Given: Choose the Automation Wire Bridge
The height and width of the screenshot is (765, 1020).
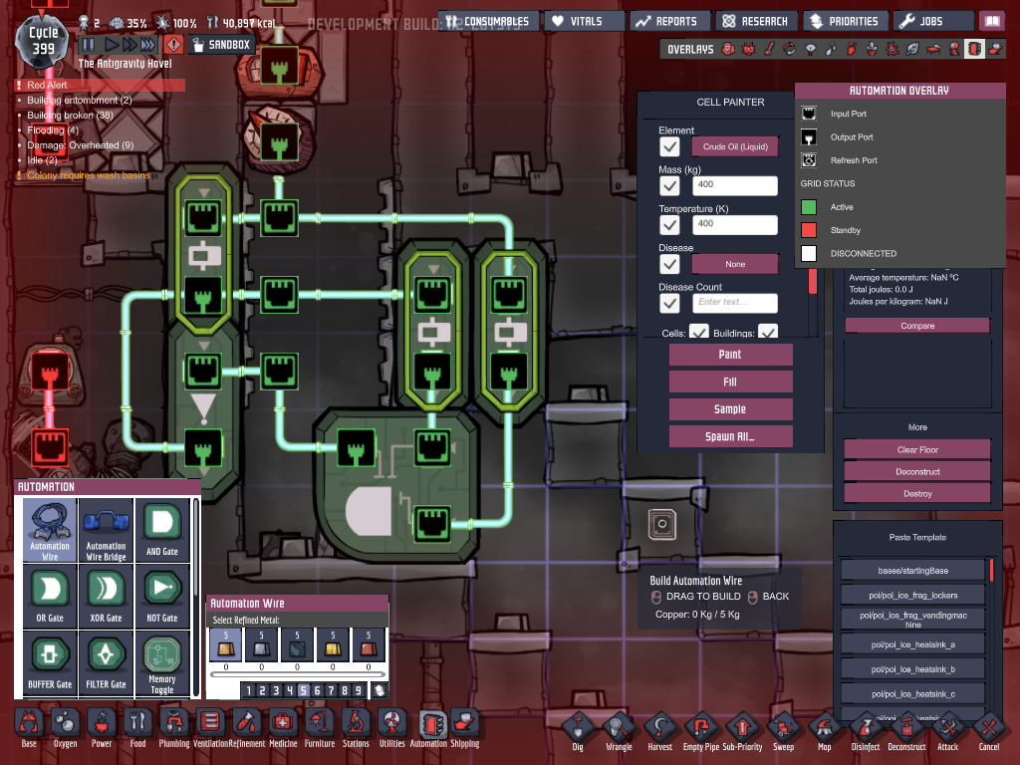Looking at the screenshot, I should (x=106, y=530).
